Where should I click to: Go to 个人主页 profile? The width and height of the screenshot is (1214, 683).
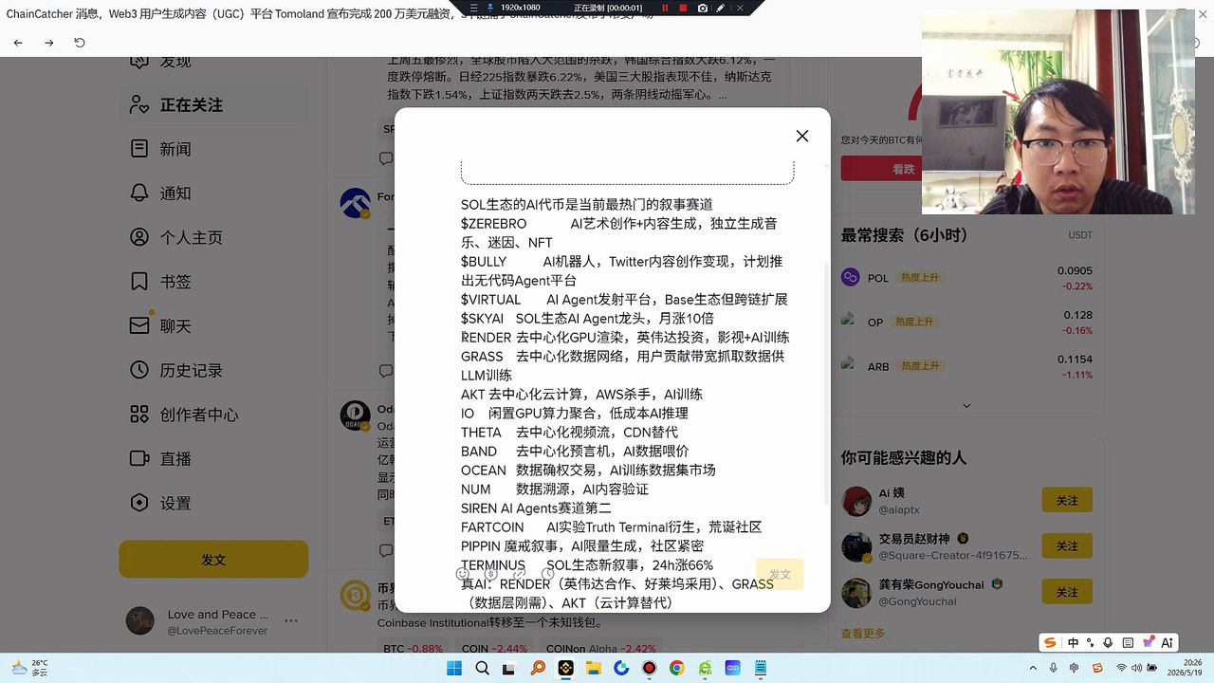click(176, 237)
